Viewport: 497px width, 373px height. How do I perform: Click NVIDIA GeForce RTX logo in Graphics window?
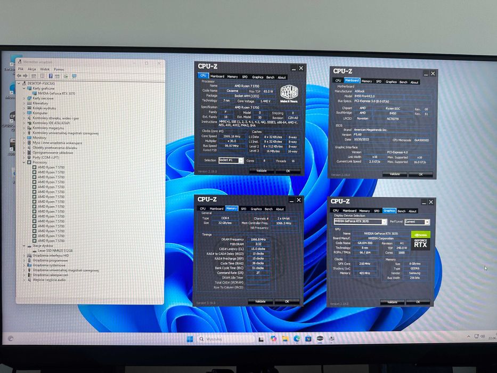coord(421,241)
